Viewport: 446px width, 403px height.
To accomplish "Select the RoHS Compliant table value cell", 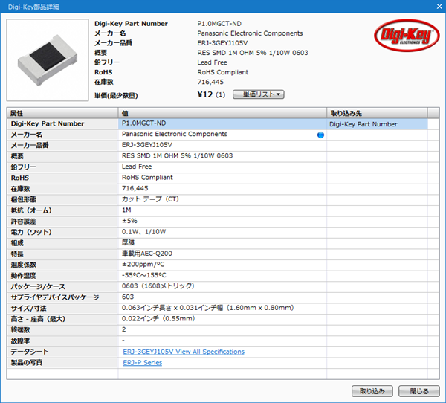I will (222, 178).
